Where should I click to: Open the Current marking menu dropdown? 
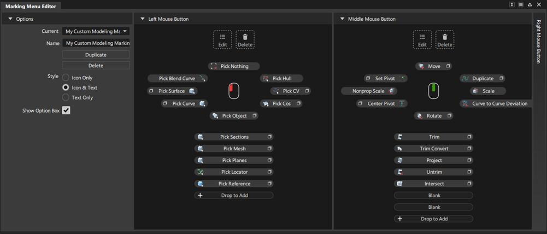click(96, 31)
